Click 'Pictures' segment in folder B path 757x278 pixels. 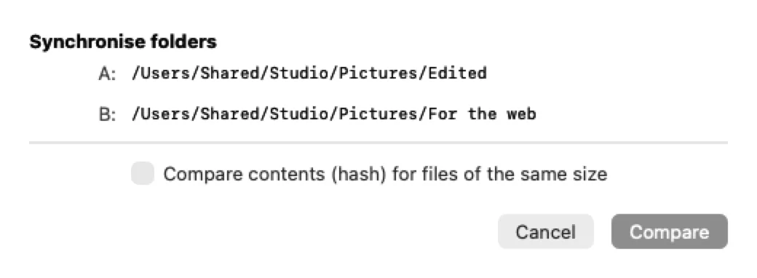click(378, 114)
